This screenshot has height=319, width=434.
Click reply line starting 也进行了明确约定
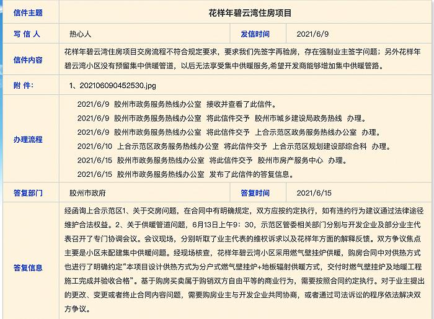[243, 267]
